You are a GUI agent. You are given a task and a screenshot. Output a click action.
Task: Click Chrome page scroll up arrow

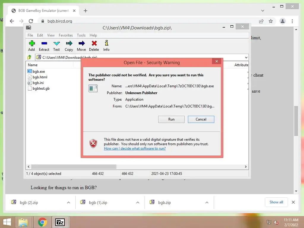[x=296, y=29]
